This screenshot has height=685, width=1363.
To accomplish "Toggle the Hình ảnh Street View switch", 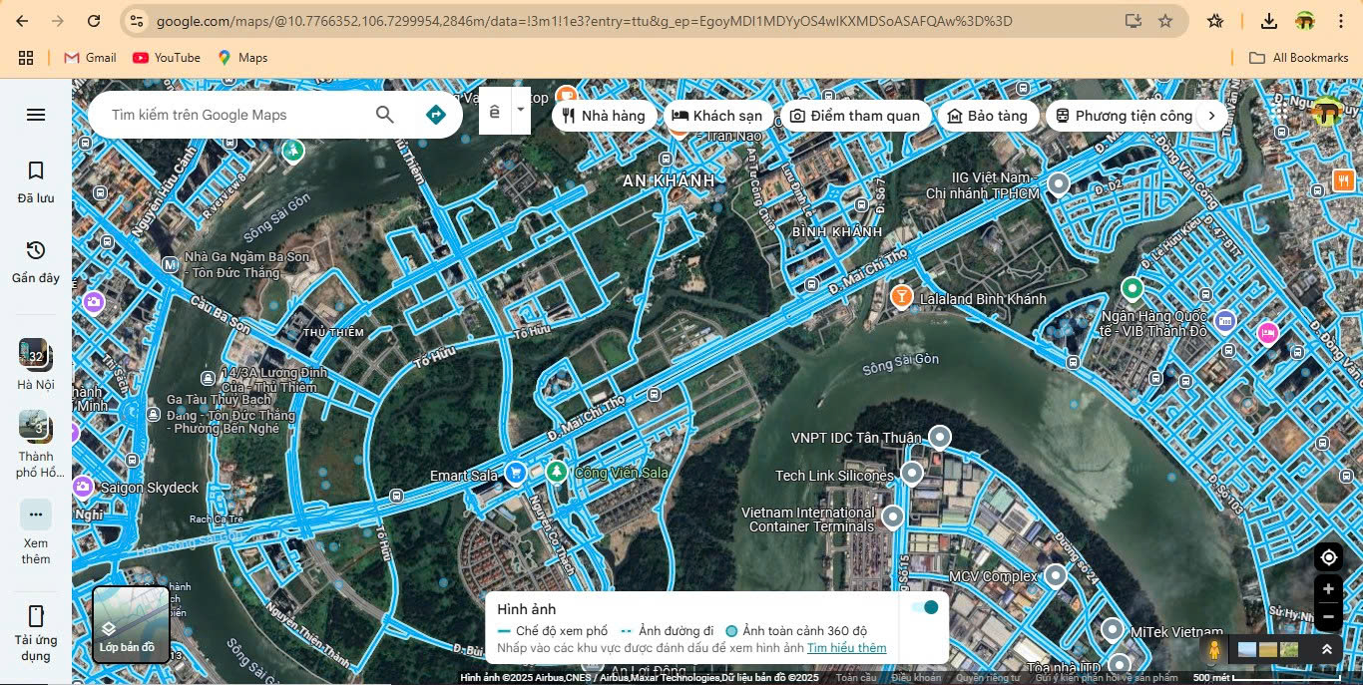I will pyautogui.click(x=925, y=607).
